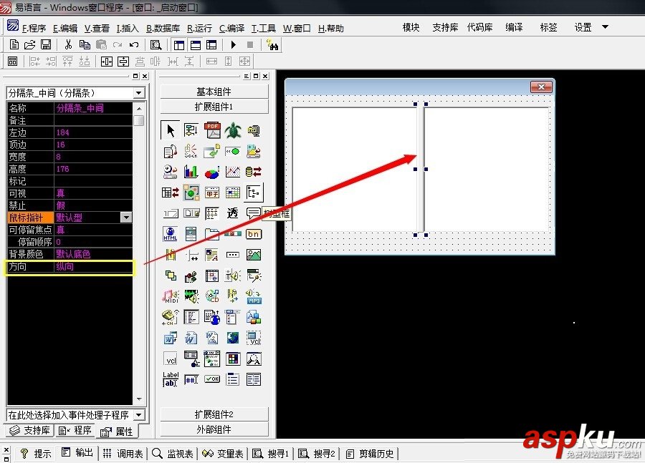The image size is (645, 463).
Task: Open the event handler subroutine dropdown
Action: [x=139, y=415]
